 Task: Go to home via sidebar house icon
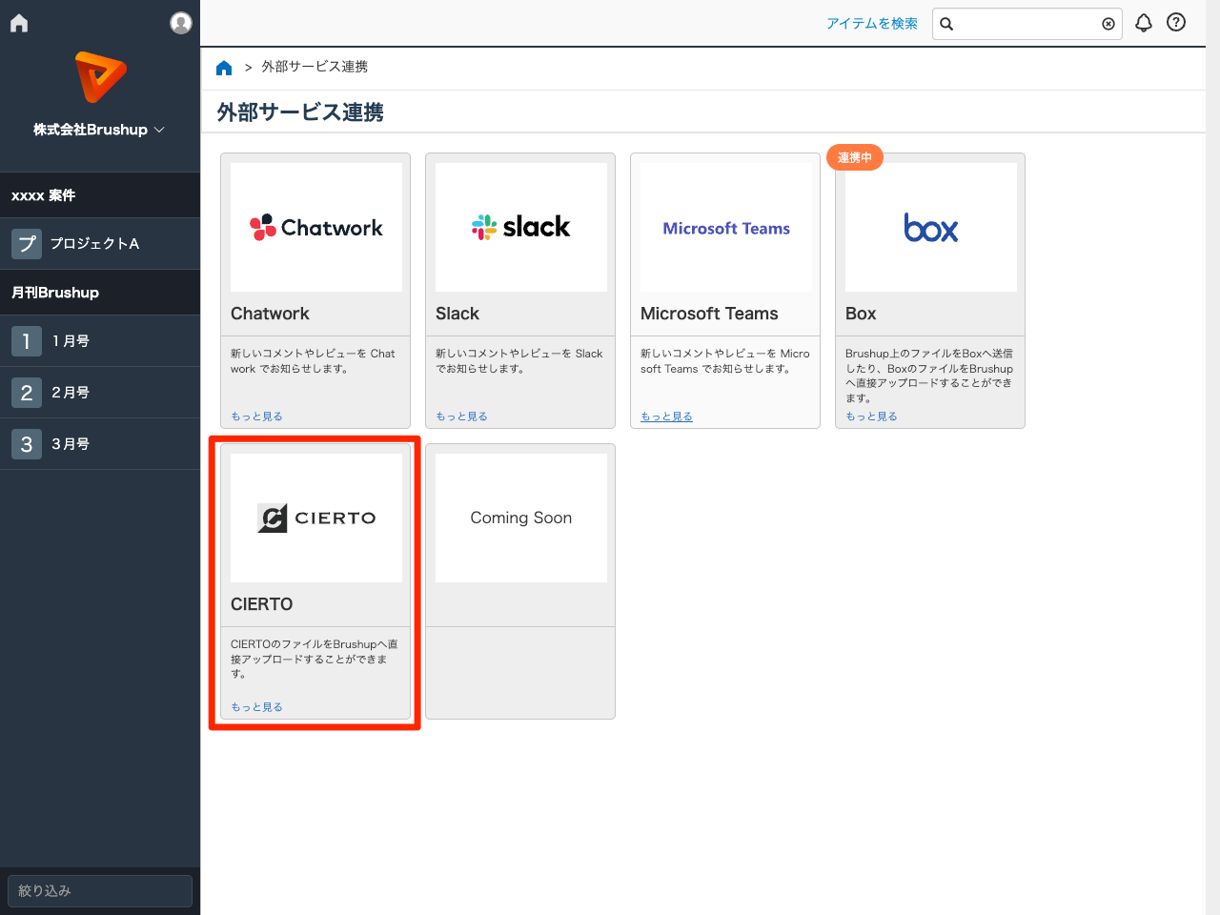pos(19,23)
